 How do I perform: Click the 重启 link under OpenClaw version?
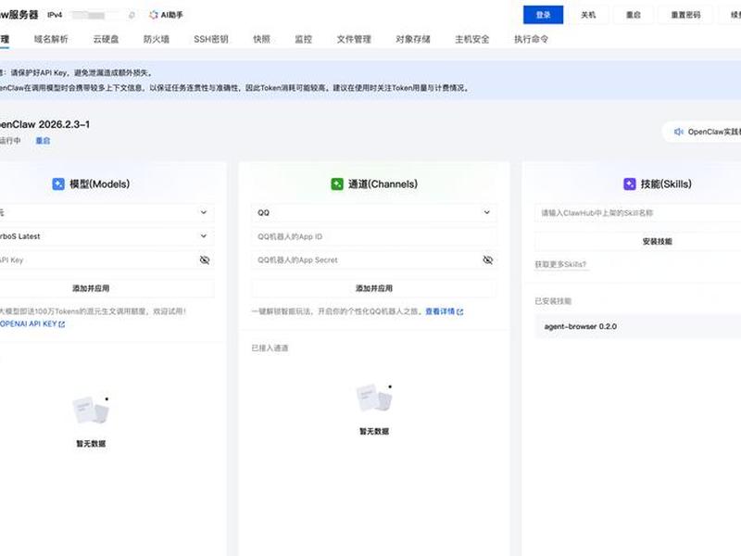tap(43, 141)
